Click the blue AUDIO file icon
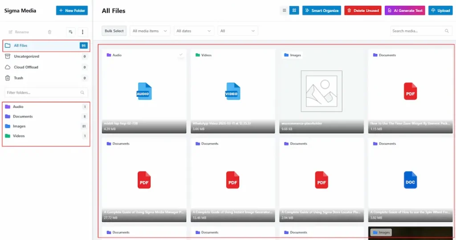This screenshot has height=240, width=456. click(x=144, y=92)
